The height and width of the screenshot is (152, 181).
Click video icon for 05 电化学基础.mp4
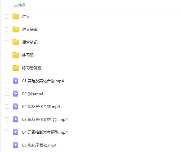coord(16,145)
